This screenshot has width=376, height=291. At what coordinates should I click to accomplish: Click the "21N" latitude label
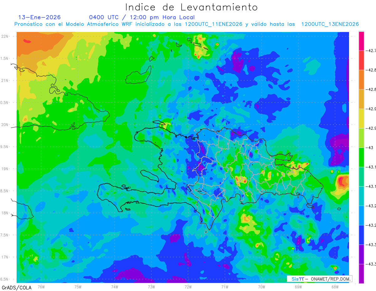pos(5,80)
